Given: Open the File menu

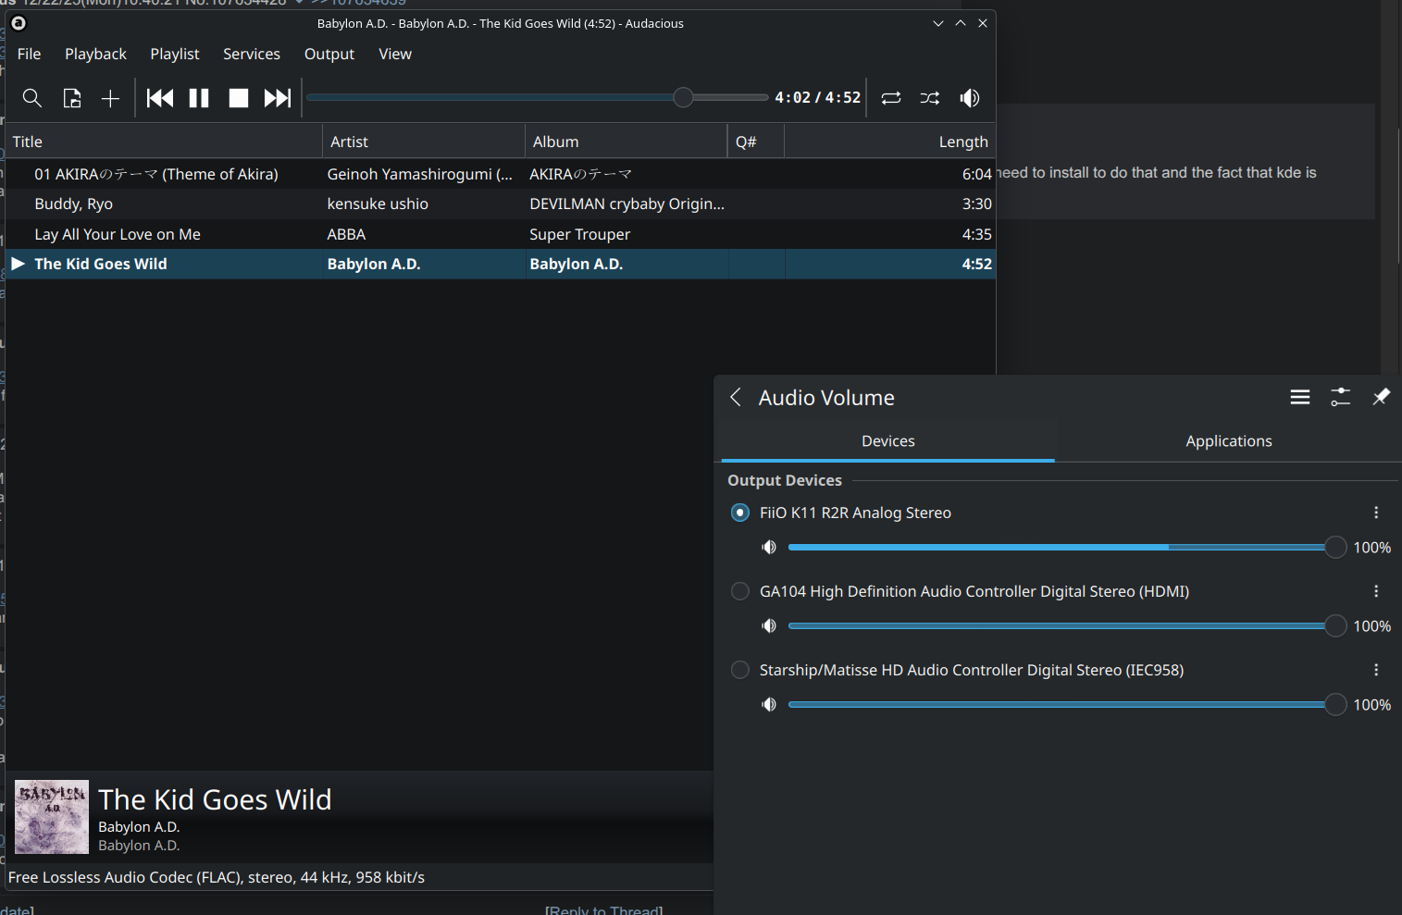Looking at the screenshot, I should click(30, 54).
